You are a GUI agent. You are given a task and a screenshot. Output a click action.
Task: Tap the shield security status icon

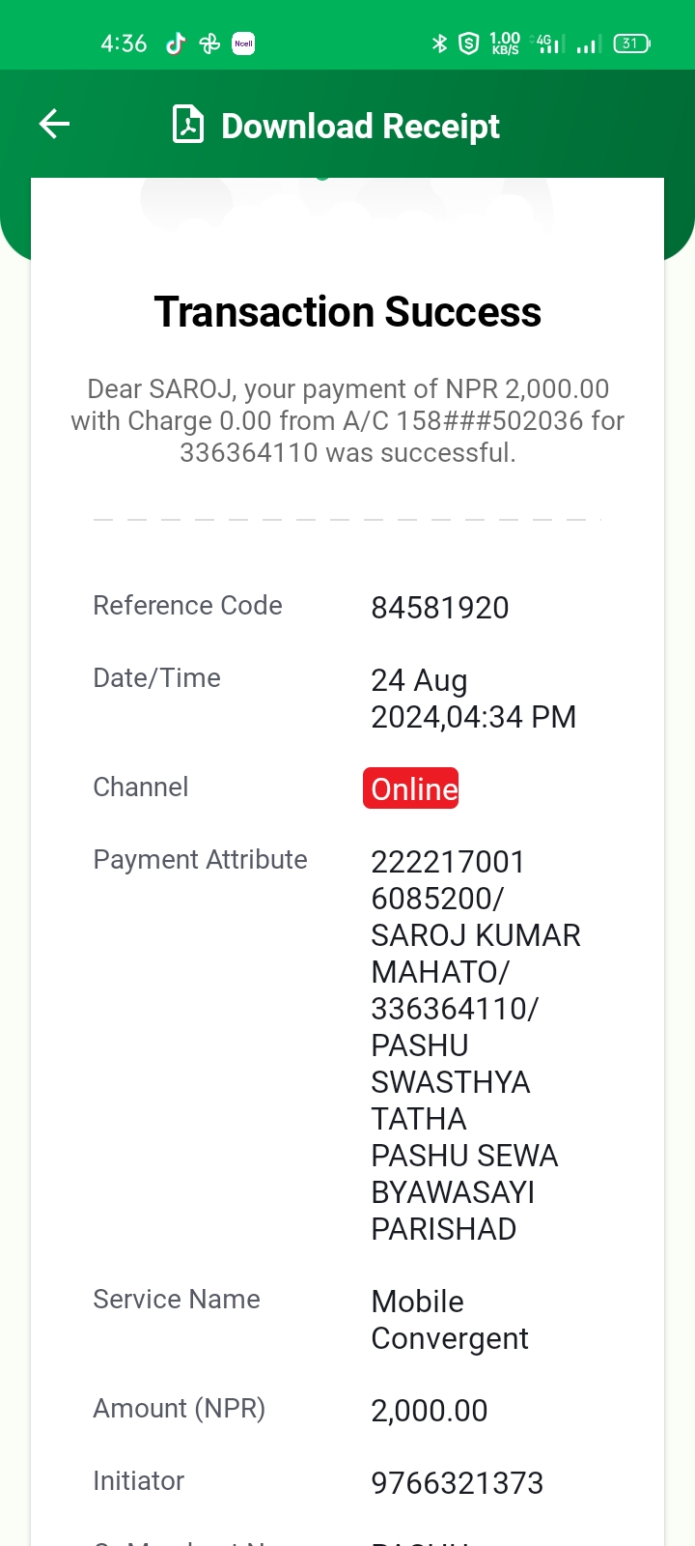point(469,43)
